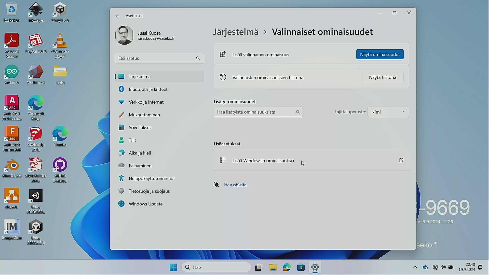This screenshot has width=489, height=275.
Task: Click the external link icon for Windows features
Action: click(401, 160)
